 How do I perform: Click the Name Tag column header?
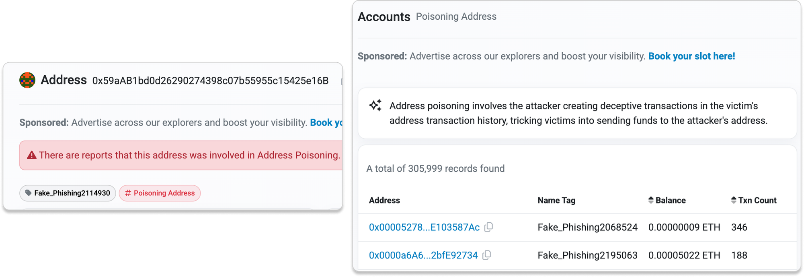click(x=556, y=200)
